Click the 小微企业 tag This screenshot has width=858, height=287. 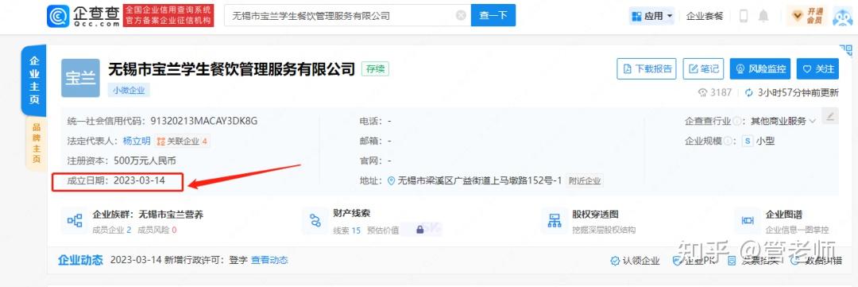[x=129, y=91]
